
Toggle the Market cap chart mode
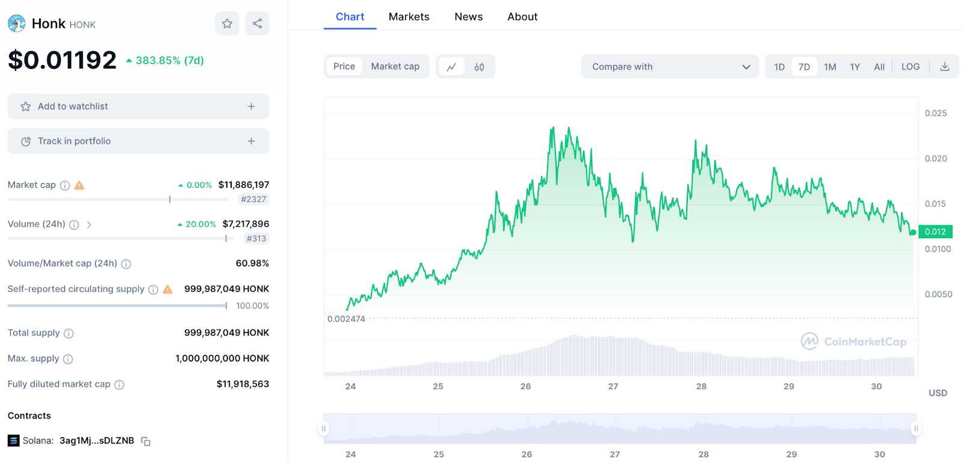[x=395, y=66]
